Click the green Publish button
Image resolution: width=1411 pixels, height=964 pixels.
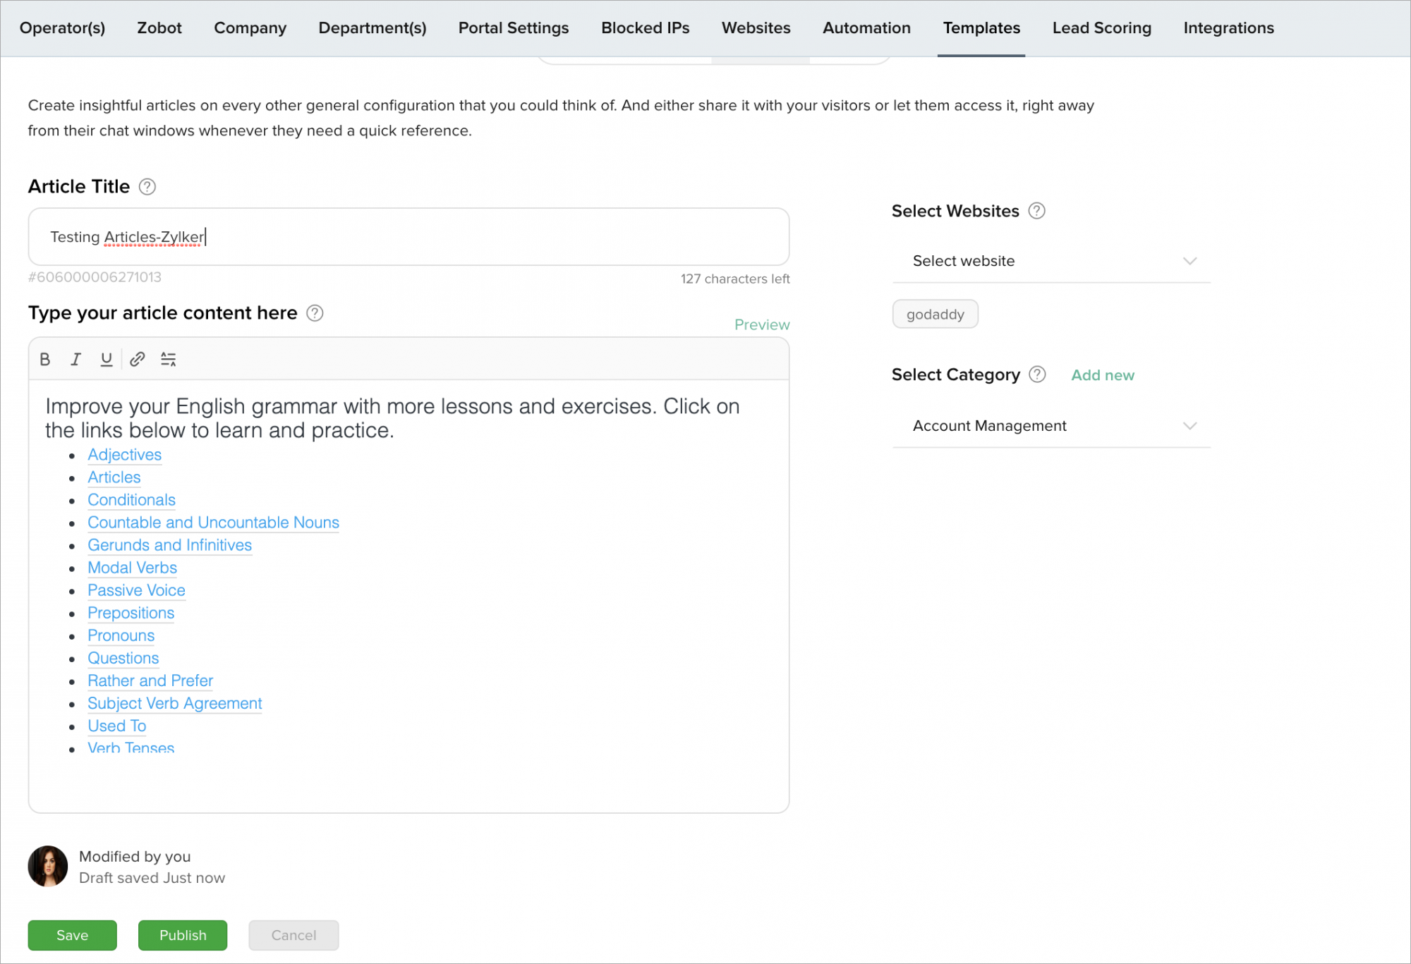183,935
